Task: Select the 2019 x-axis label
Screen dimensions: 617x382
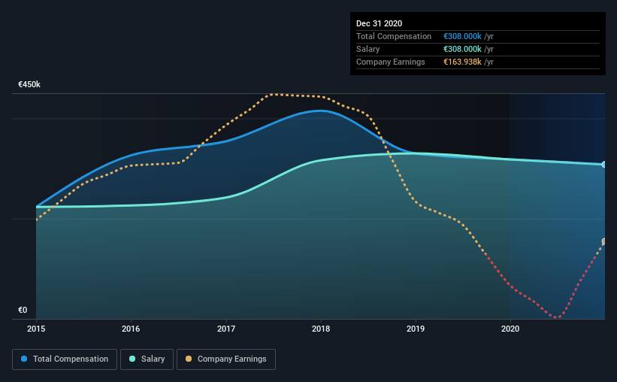Action: (416, 329)
